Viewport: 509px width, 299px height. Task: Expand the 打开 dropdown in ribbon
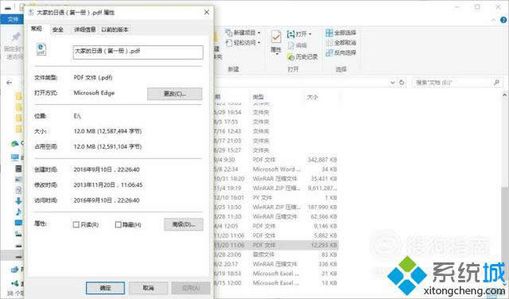pos(299,34)
